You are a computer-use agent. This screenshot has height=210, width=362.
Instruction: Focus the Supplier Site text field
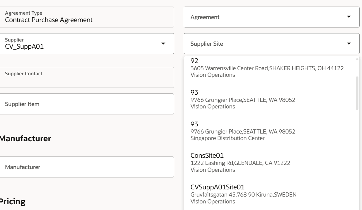[263, 44]
